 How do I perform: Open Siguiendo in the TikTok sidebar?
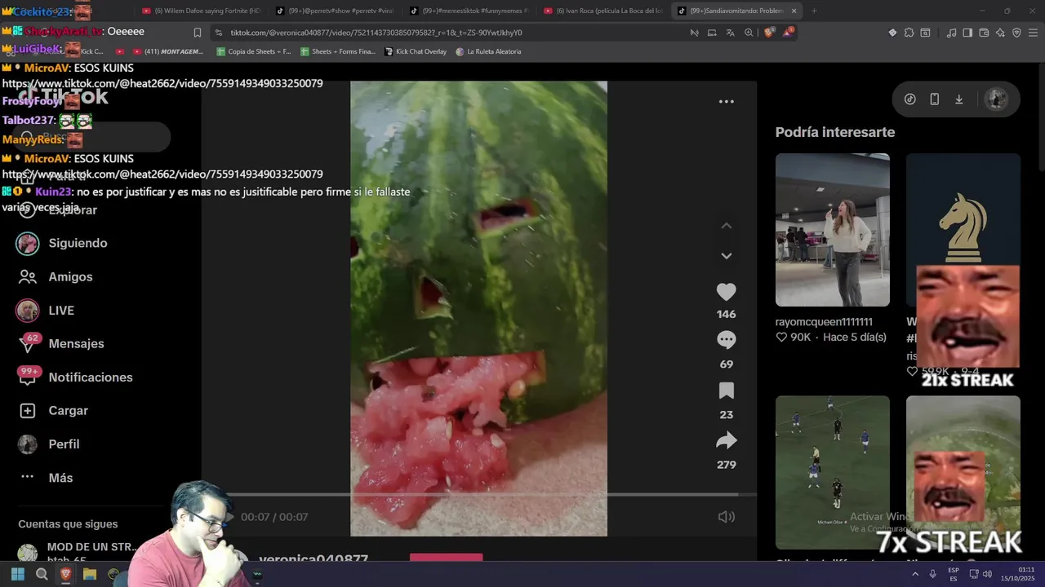click(x=78, y=243)
